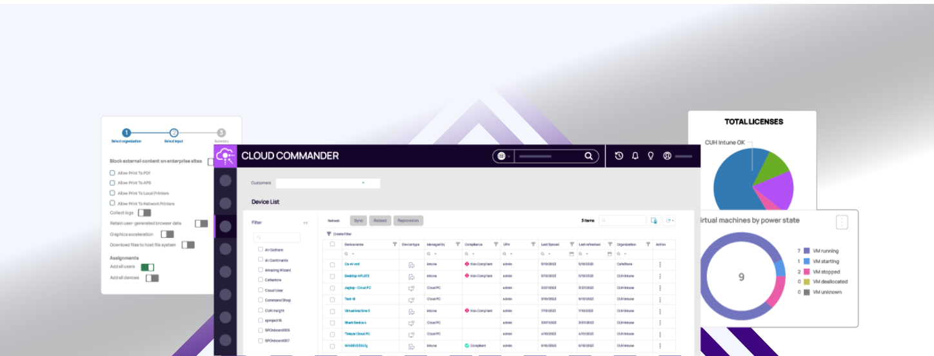Viewport: 934px width, 356px height.
Task: Toggle Download files to host file system
Action: tap(188, 245)
